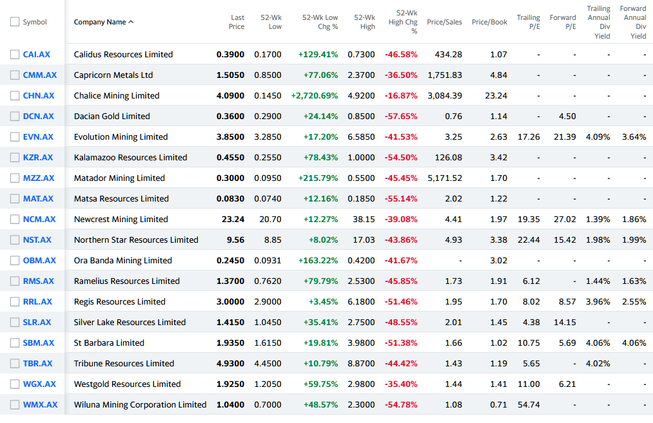Open the MAT.AX ticker link
This screenshot has width=653, height=423.
click(x=38, y=198)
